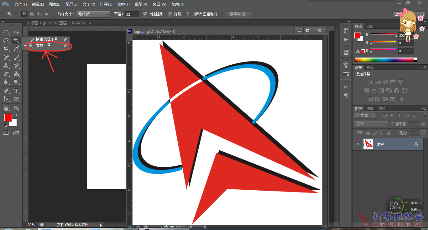Open the layer filter type dropdown

[x=365, y=116]
